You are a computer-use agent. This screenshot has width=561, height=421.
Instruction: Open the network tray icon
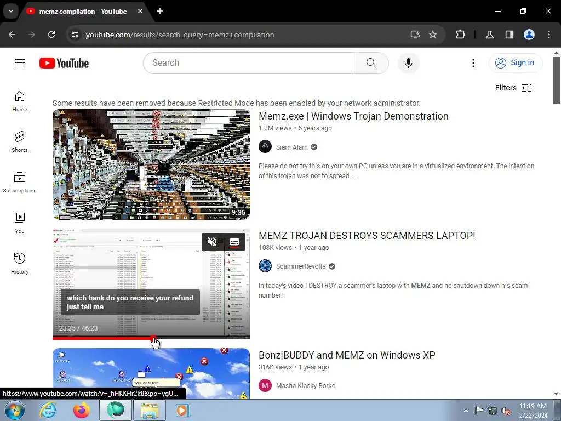point(493,411)
